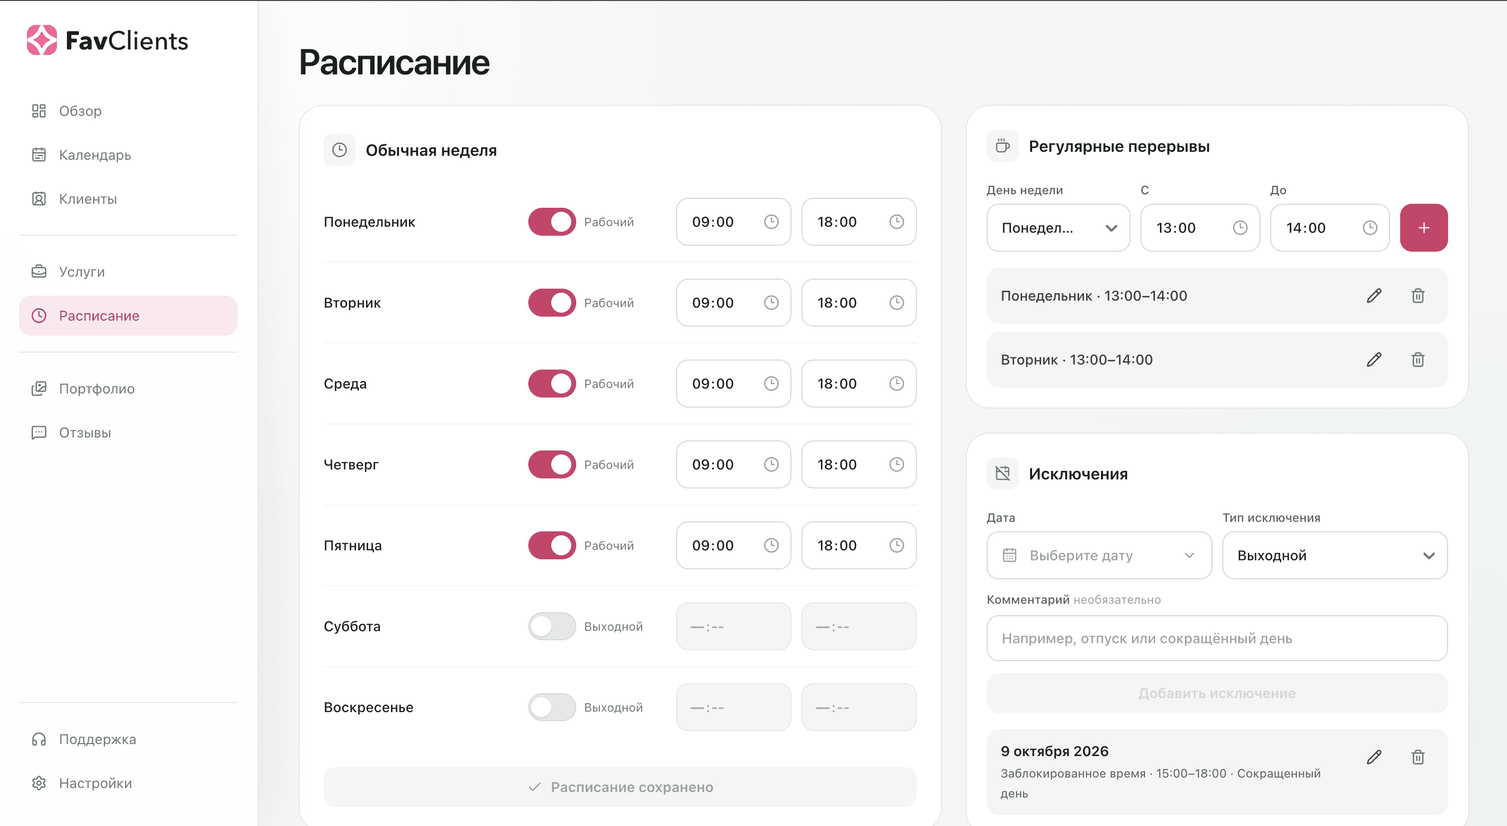Click Расписание сохранено button
This screenshot has width=1507, height=826.
(x=620, y=787)
